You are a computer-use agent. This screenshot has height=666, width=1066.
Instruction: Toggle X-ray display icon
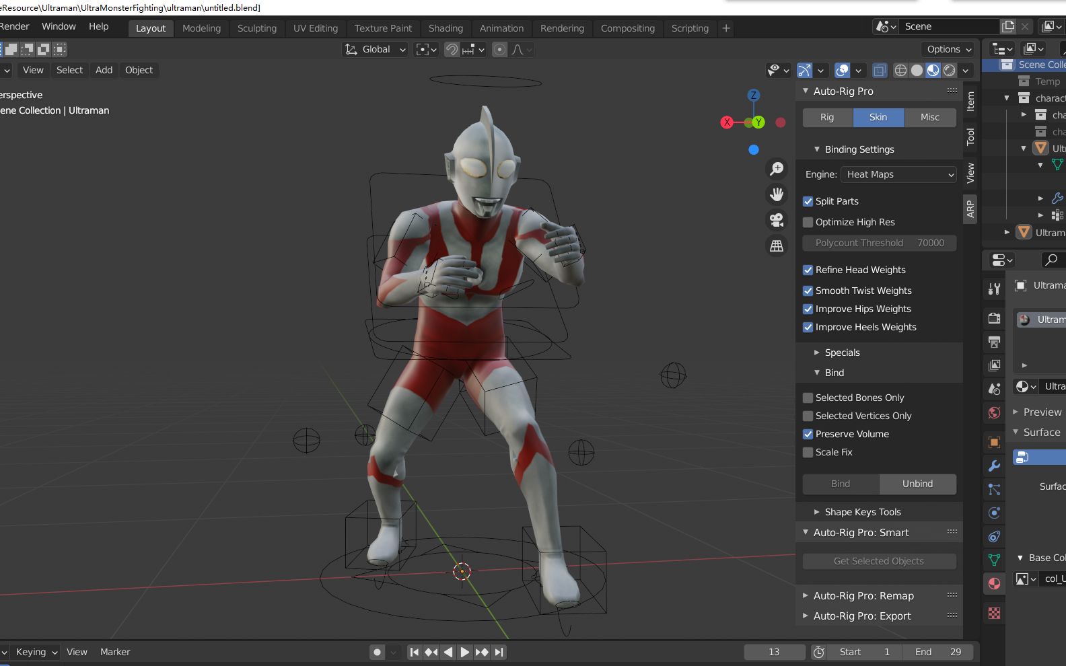click(x=879, y=70)
